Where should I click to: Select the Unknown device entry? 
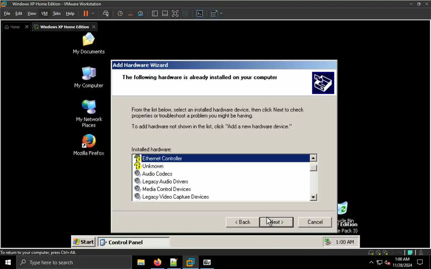pyautogui.click(x=221, y=166)
